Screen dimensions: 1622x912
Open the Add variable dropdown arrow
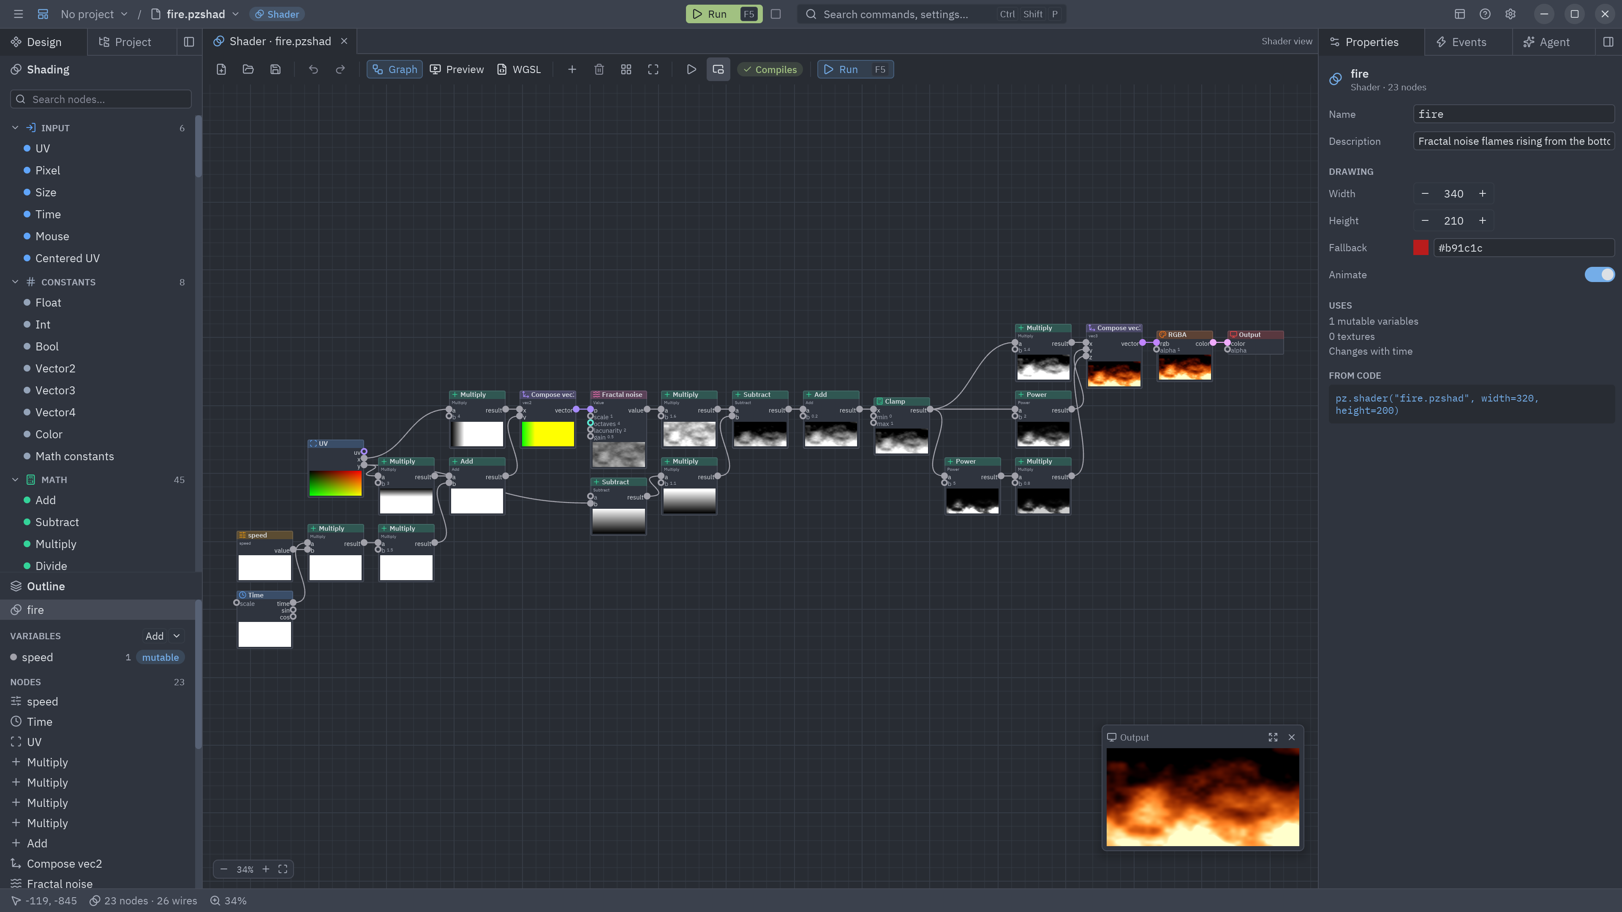point(177,636)
